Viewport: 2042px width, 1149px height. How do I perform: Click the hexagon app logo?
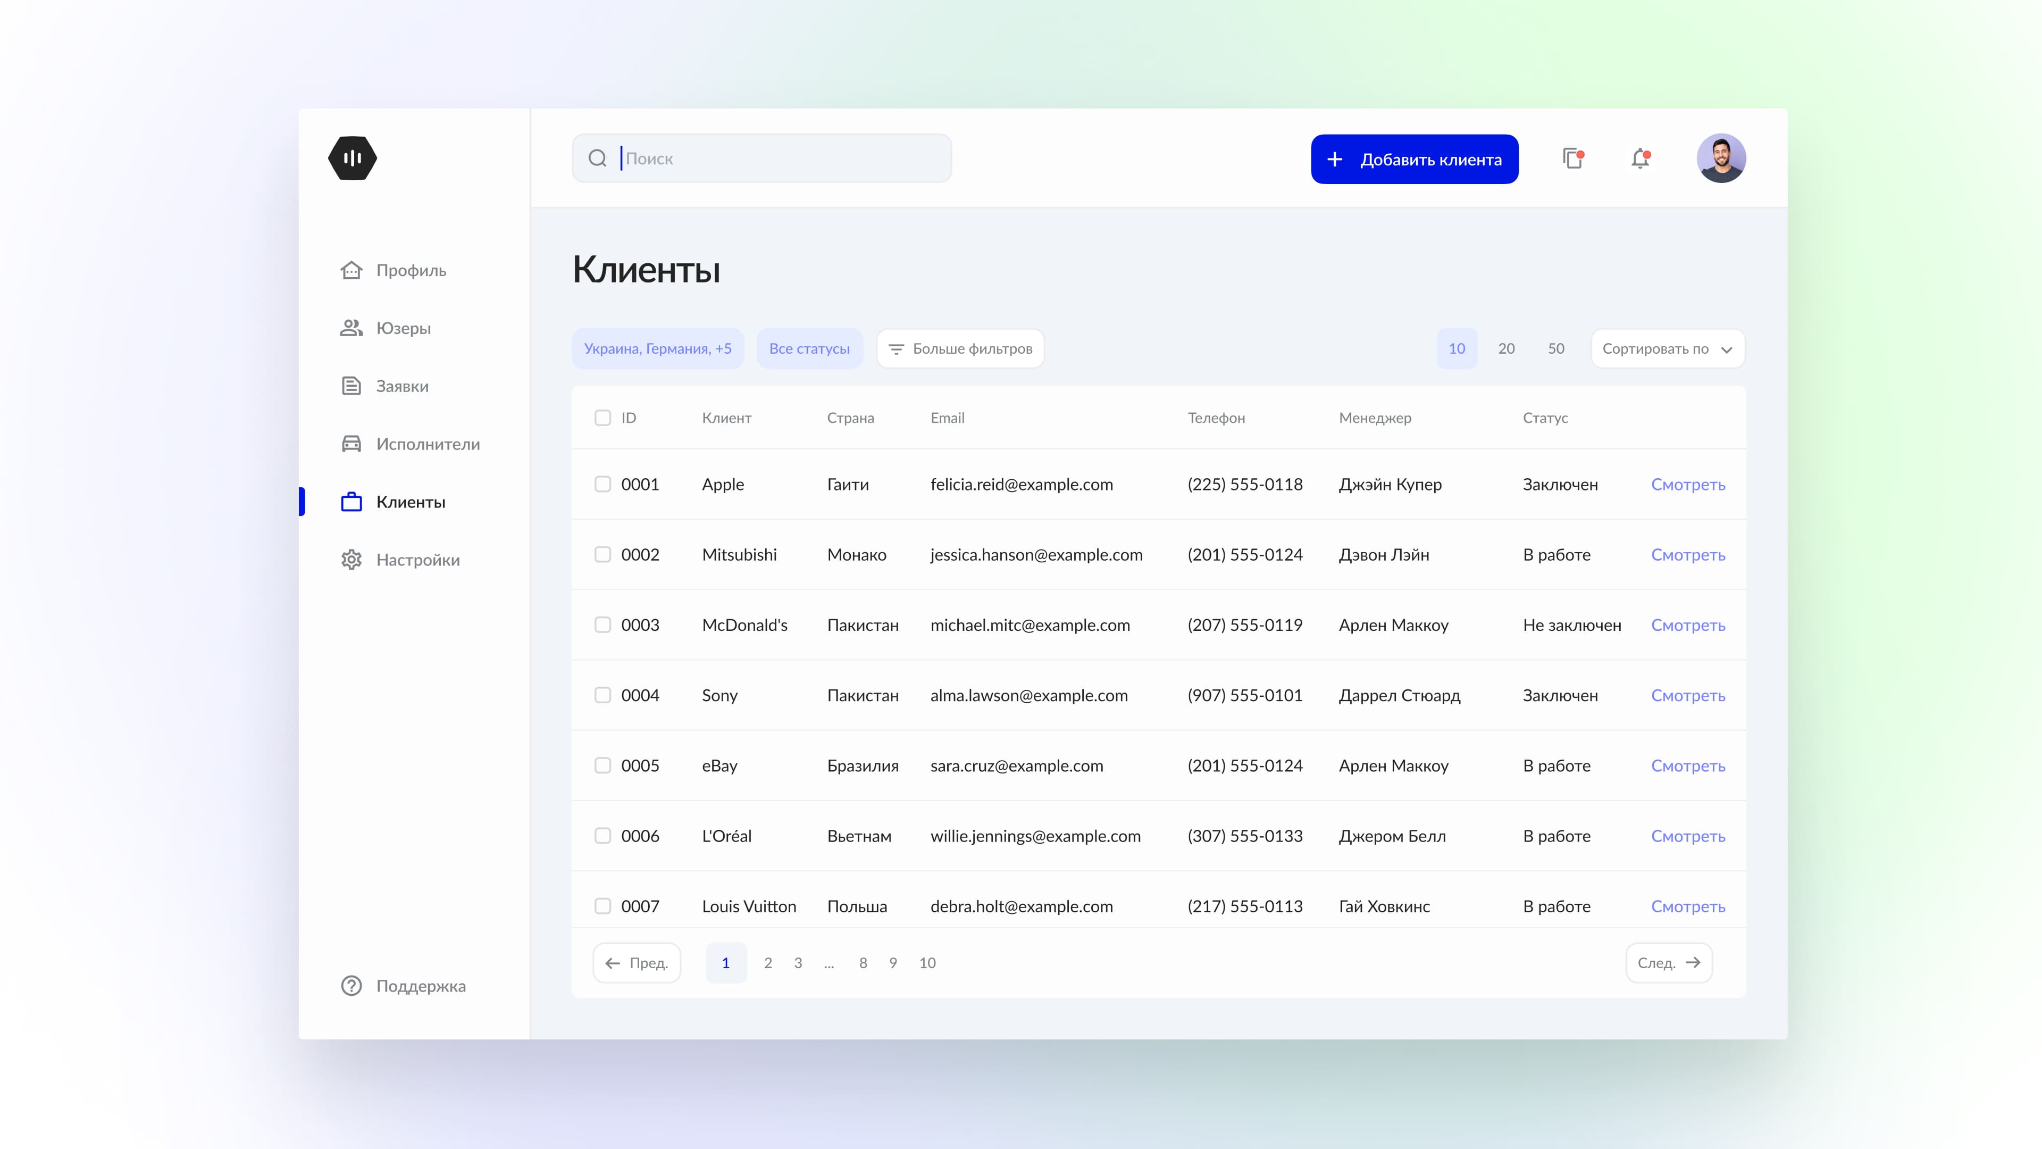click(352, 158)
